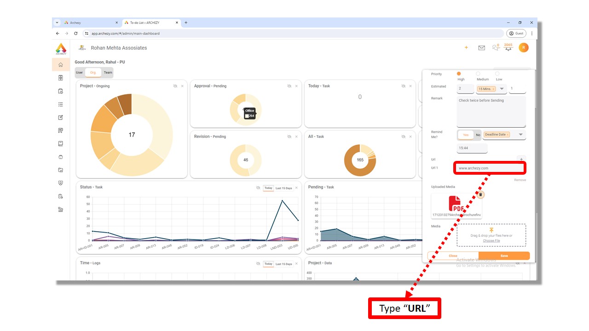Select Medium priority radio button
The image size is (589, 331).
pyautogui.click(x=478, y=74)
